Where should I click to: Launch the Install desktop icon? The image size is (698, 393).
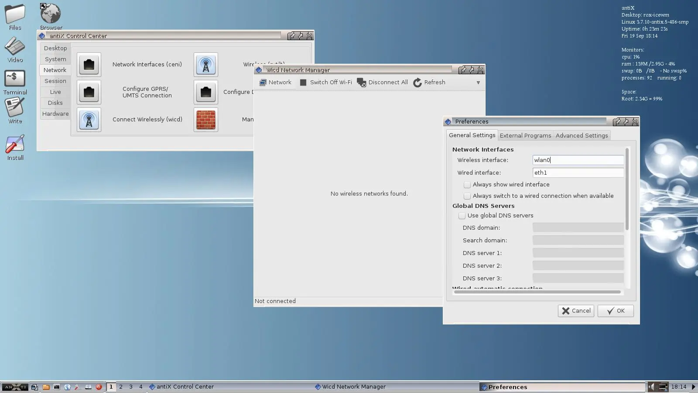coord(15,147)
